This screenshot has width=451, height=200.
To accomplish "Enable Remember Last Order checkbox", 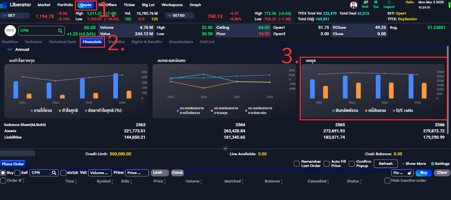I will [x=296, y=163].
